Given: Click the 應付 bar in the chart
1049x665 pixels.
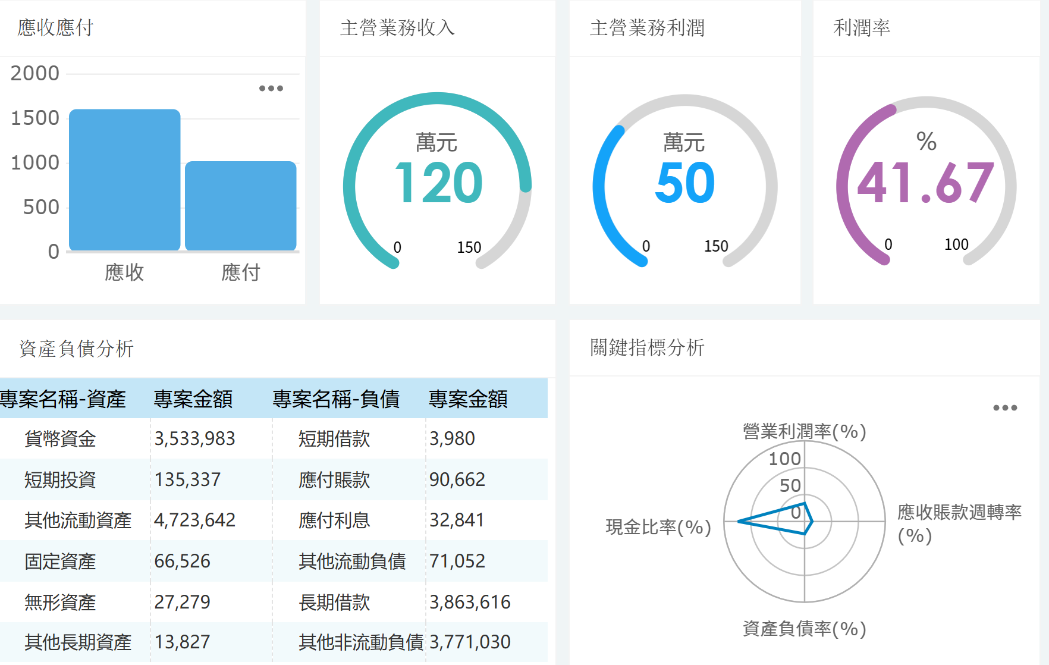Looking at the screenshot, I should click(241, 206).
